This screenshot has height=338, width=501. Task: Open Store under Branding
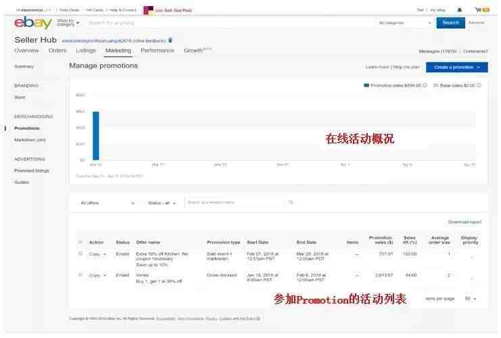point(20,97)
